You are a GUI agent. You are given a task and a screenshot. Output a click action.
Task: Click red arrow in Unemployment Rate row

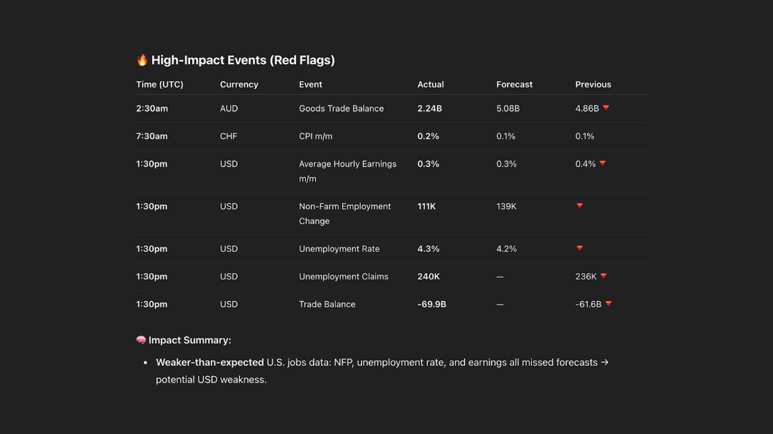[580, 248]
